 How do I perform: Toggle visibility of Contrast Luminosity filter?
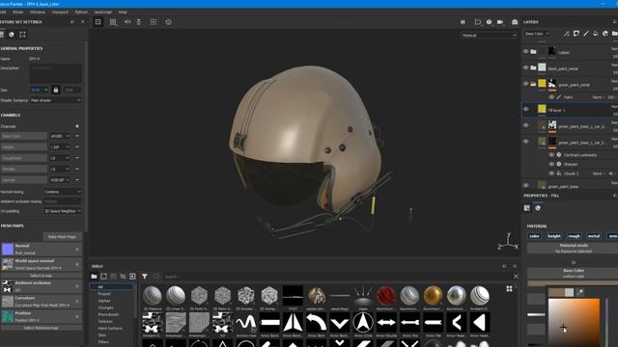(x=551, y=155)
